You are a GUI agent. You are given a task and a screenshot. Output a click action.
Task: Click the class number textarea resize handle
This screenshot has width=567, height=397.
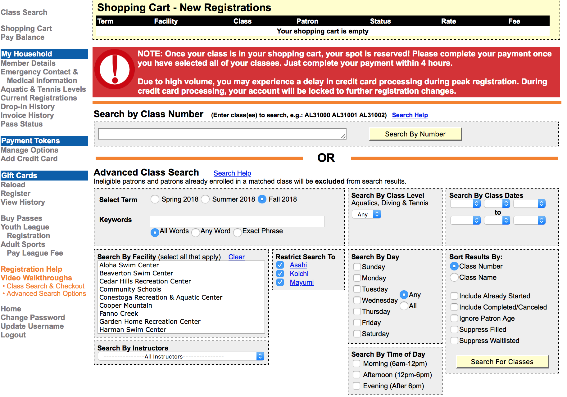click(343, 136)
